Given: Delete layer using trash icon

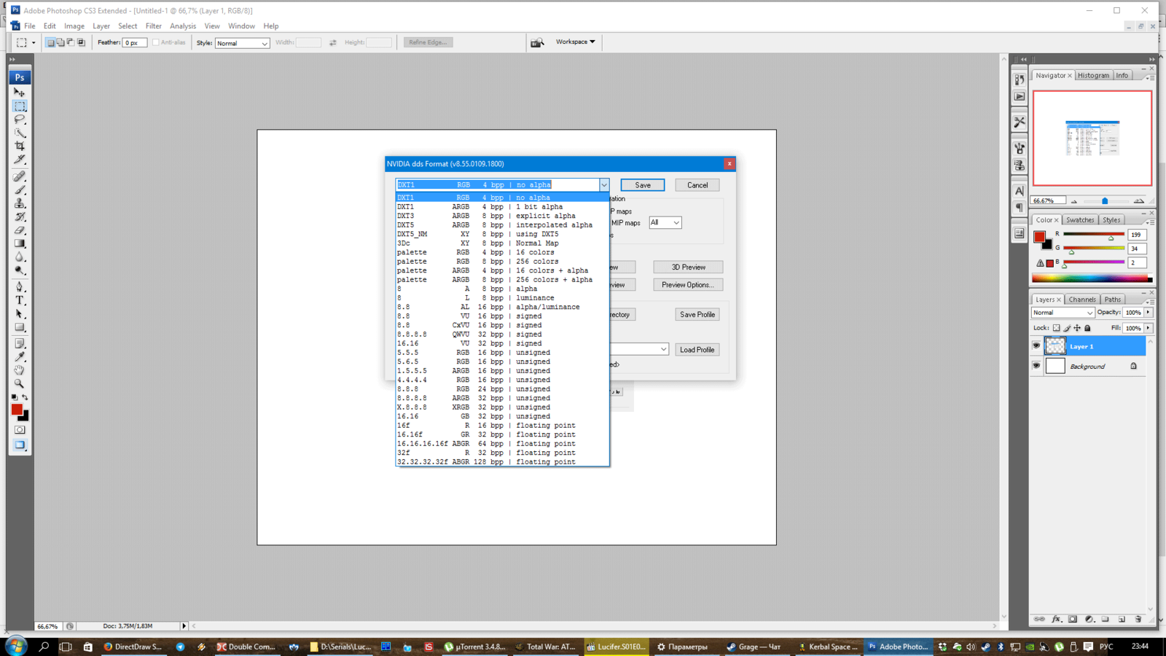Looking at the screenshot, I should (x=1138, y=619).
